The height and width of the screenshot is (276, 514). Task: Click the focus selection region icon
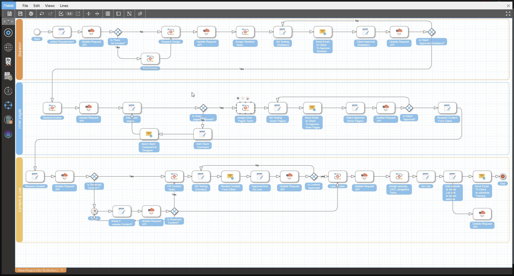(129, 14)
